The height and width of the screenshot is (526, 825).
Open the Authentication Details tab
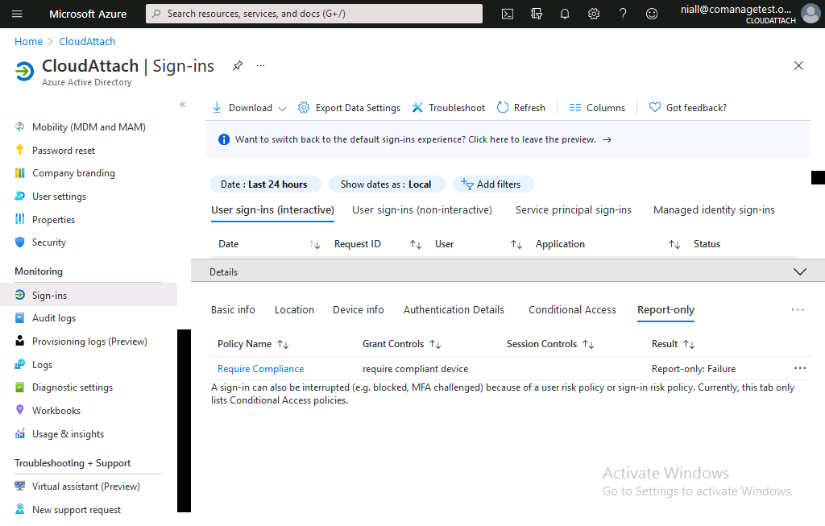(x=454, y=310)
